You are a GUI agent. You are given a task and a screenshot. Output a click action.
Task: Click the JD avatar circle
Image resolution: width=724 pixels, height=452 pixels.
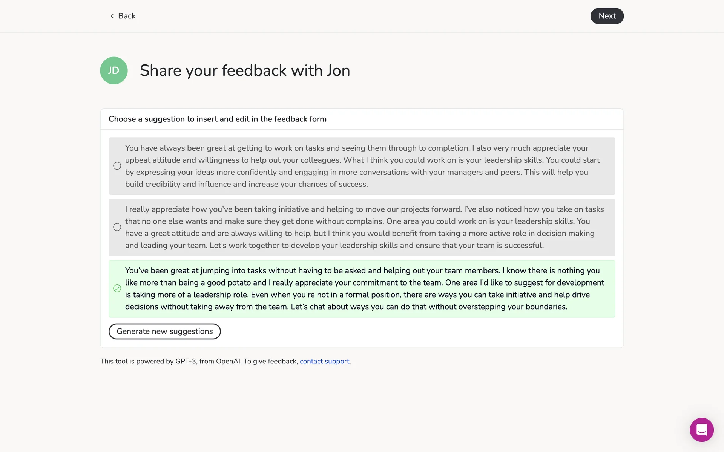point(114,70)
